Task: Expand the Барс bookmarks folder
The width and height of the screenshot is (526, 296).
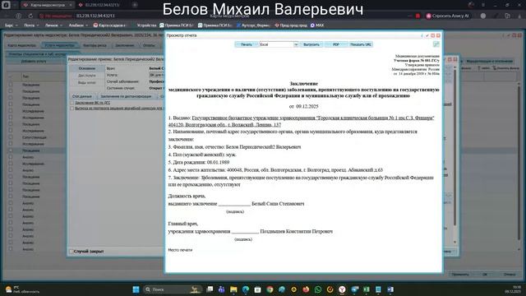Action: (11, 25)
